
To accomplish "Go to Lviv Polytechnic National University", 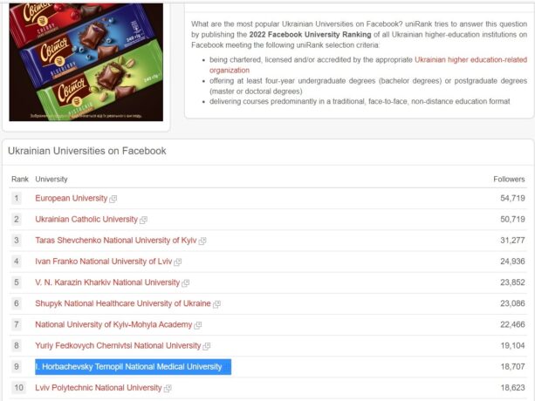I will pyautogui.click(x=98, y=388).
